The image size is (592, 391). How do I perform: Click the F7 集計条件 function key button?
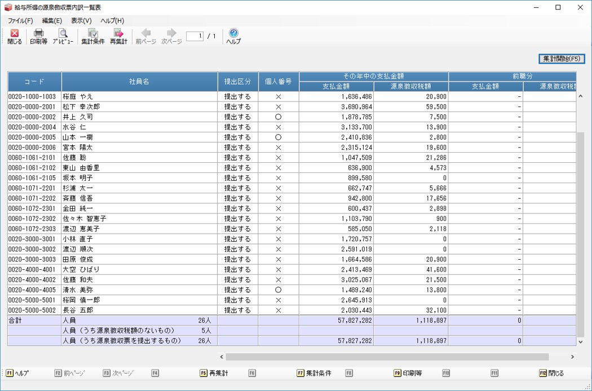[x=314, y=373]
